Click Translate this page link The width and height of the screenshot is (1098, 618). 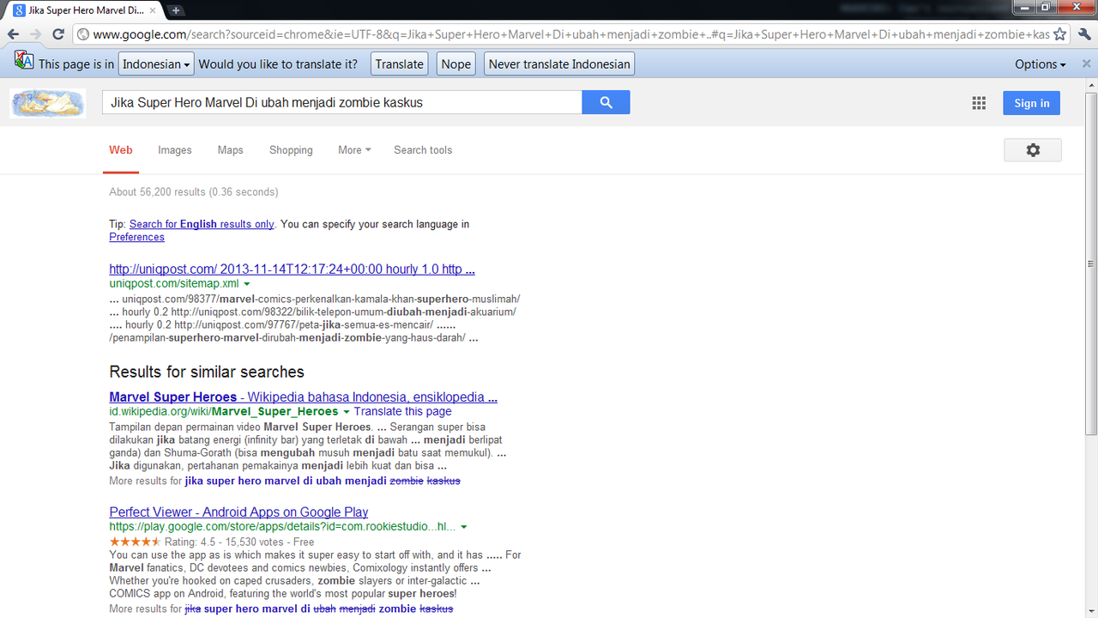click(x=403, y=411)
